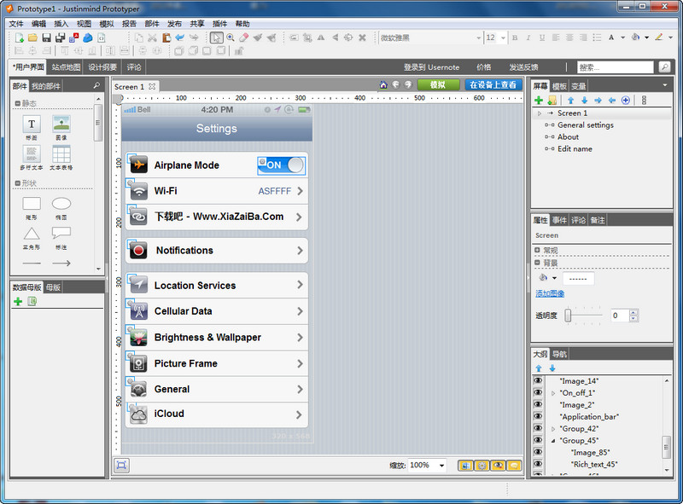Add data master with green plus

click(18, 301)
